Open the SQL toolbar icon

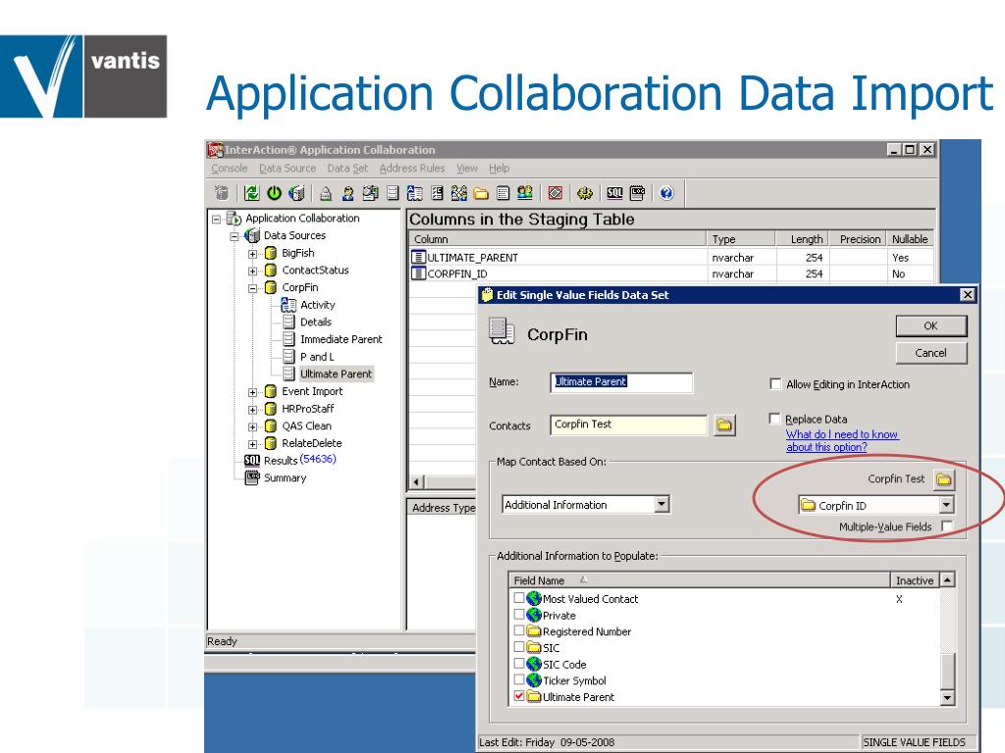[x=614, y=193]
